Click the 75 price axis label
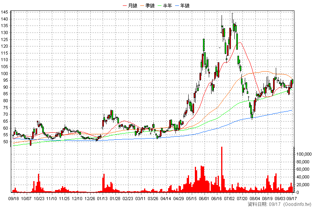This screenshot has height=209, width=313. coord(5,108)
